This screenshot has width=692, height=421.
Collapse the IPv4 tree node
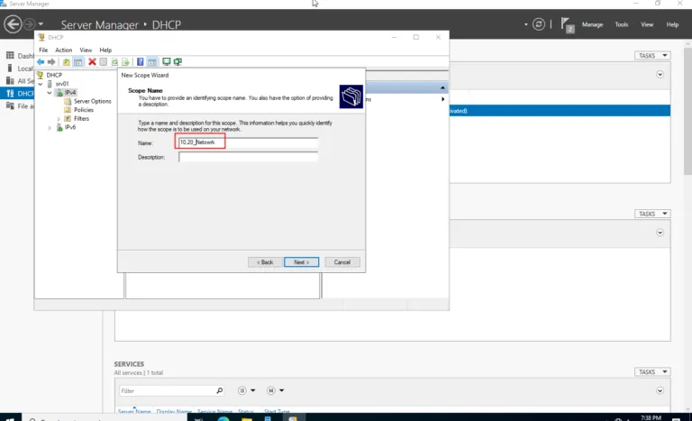50,92
